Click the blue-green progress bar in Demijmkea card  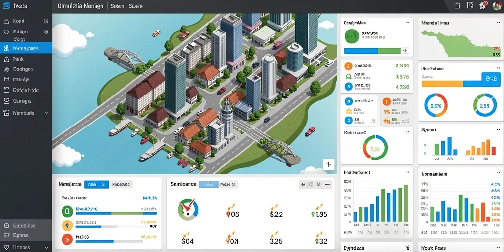click(372, 51)
